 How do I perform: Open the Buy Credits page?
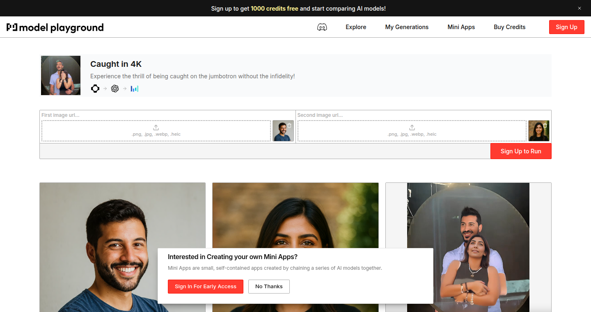(x=510, y=27)
